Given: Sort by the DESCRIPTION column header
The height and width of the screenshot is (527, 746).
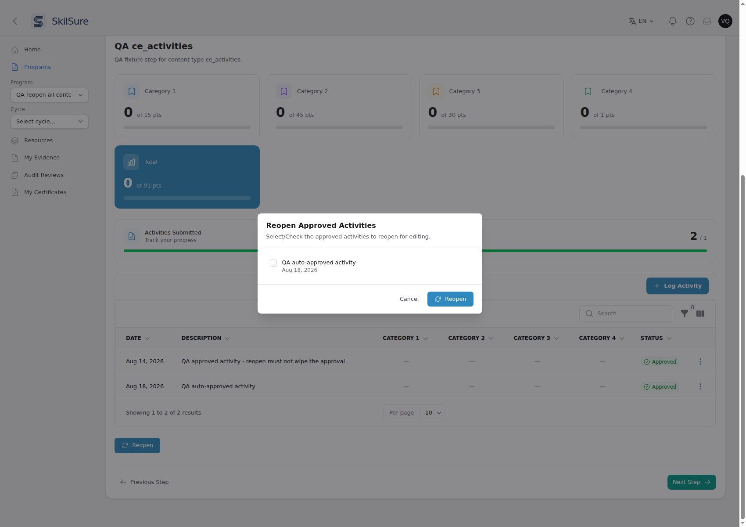Looking at the screenshot, I should pos(205,338).
